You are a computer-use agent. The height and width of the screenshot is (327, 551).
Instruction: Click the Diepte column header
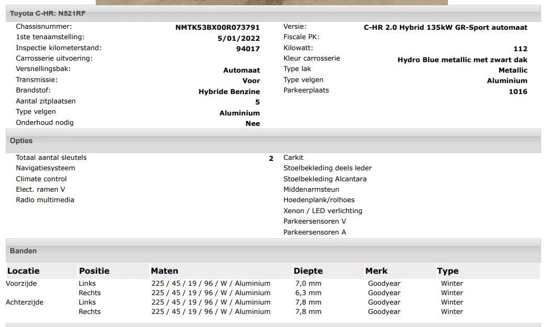(x=308, y=271)
